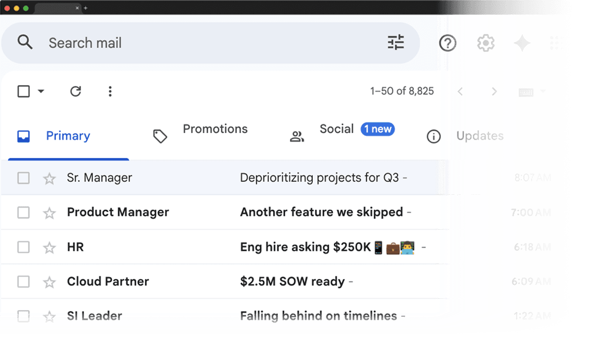The width and height of the screenshot is (607, 341).
Task: Check the Cloud Partner email row
Action: pos(24,281)
